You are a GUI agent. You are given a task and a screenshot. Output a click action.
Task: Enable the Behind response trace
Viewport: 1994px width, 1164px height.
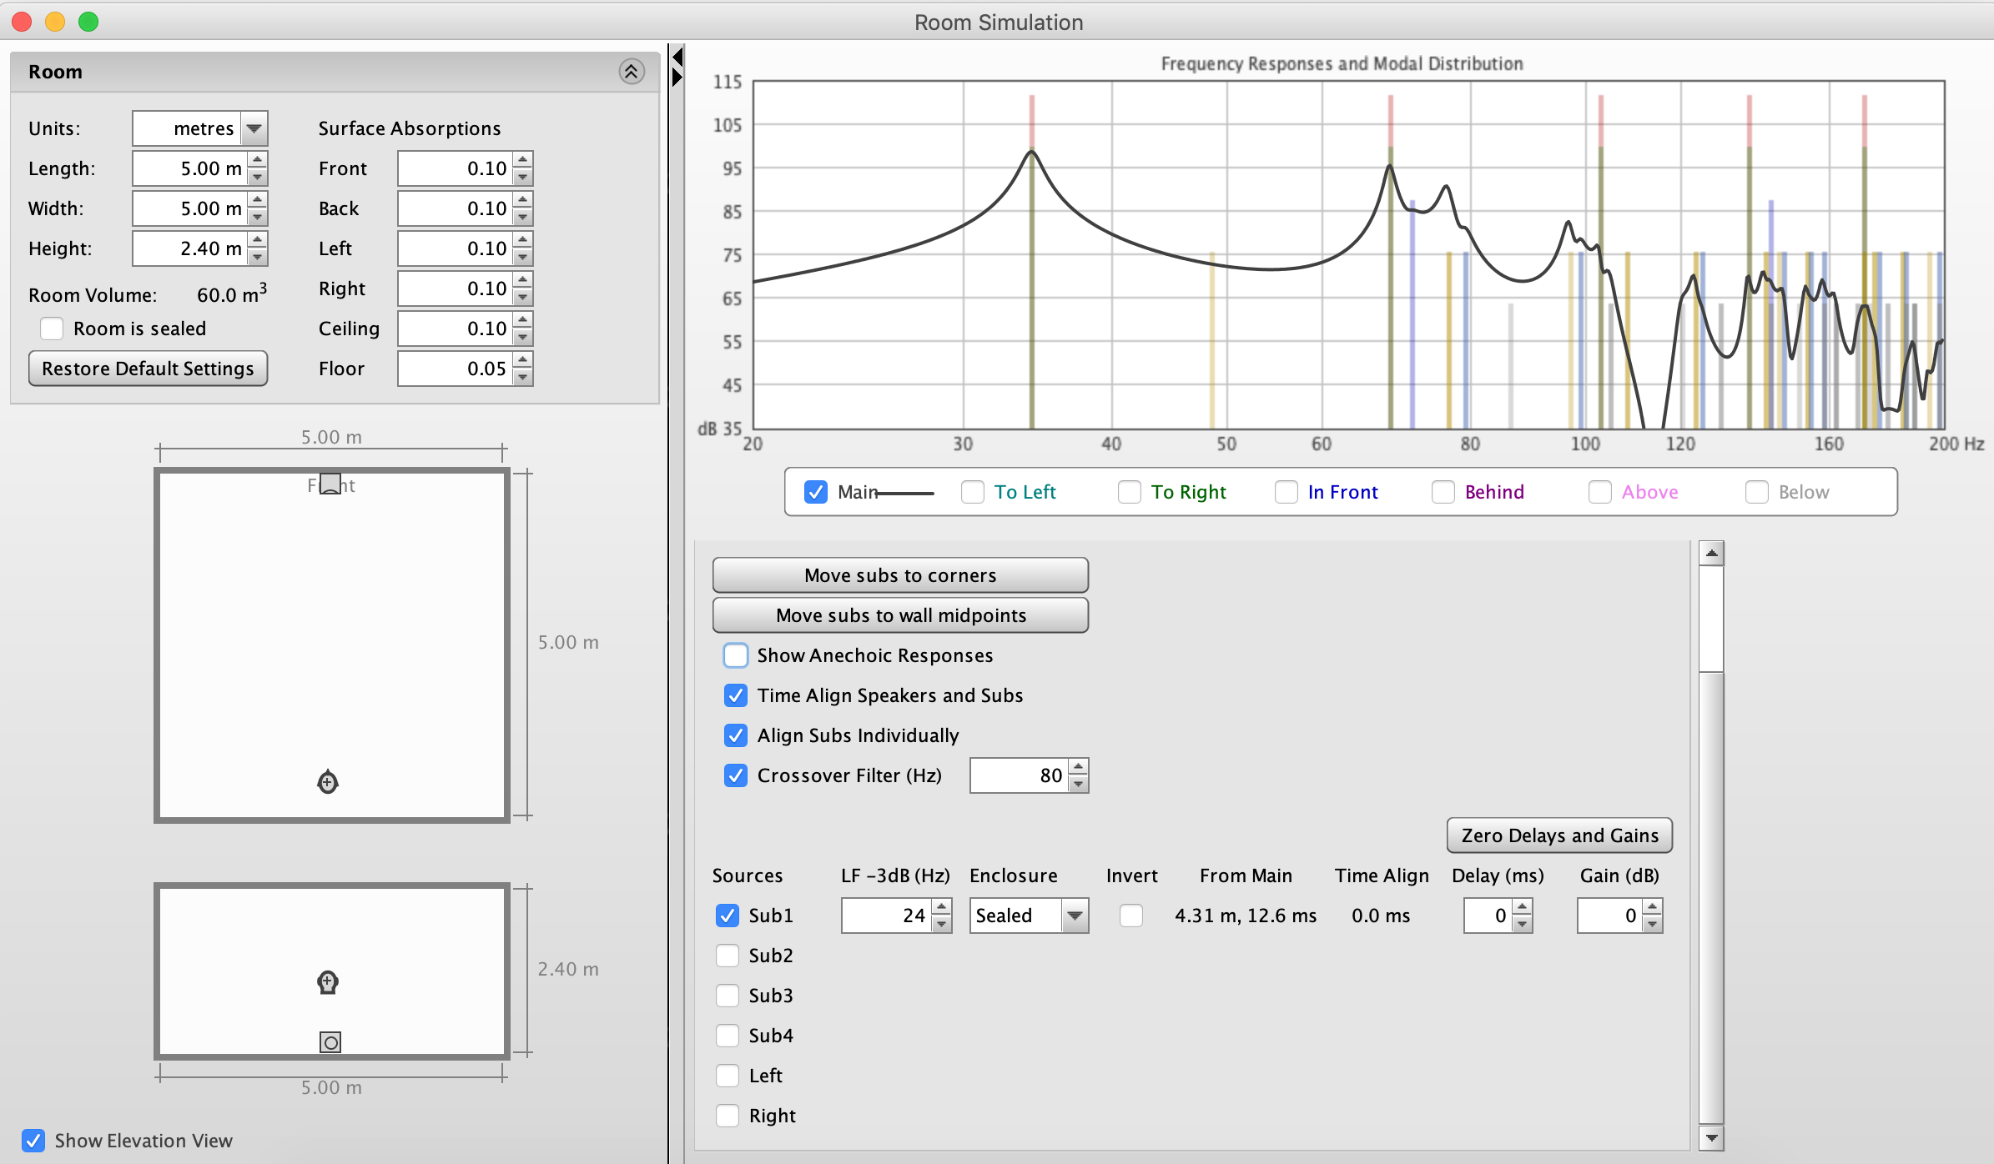pos(1443,492)
